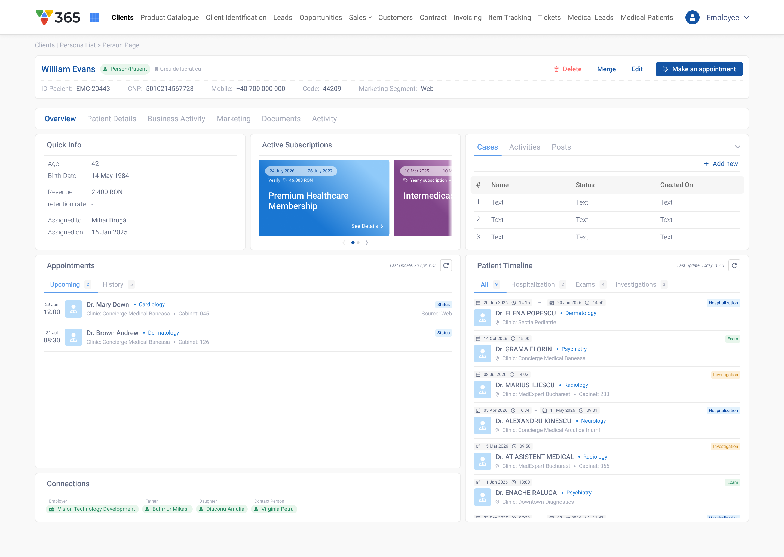This screenshot has height=557, width=784.
Task: Click the clock icon beside 14:02
Action: click(512, 375)
